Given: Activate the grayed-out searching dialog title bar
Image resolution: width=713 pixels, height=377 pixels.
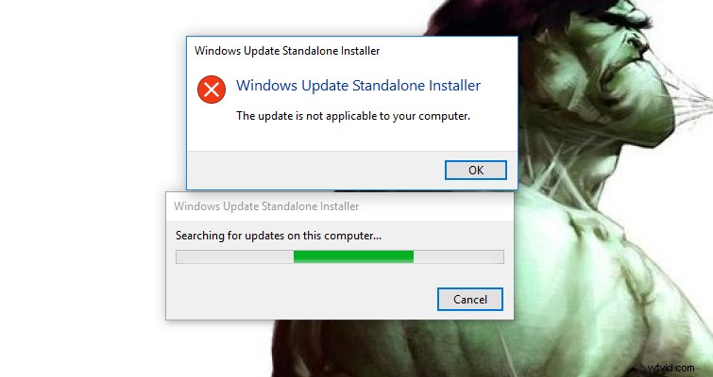Looking at the screenshot, I should tap(266, 206).
